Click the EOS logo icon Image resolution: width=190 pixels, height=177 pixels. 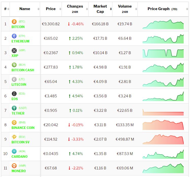14,94
